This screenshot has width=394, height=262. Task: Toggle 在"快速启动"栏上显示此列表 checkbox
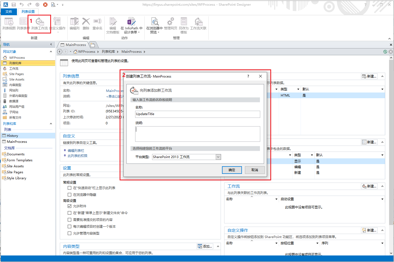(x=69, y=188)
